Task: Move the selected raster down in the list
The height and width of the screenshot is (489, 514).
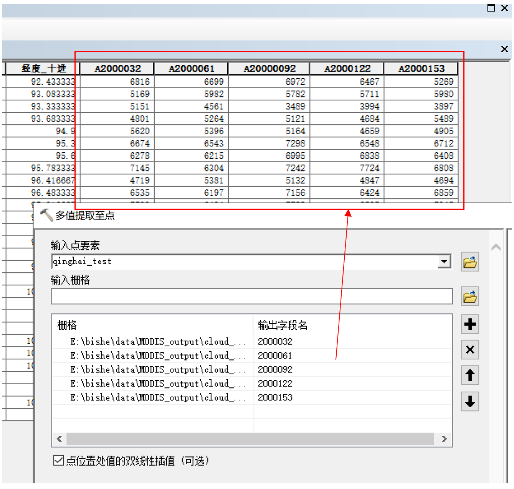Action: point(470,402)
